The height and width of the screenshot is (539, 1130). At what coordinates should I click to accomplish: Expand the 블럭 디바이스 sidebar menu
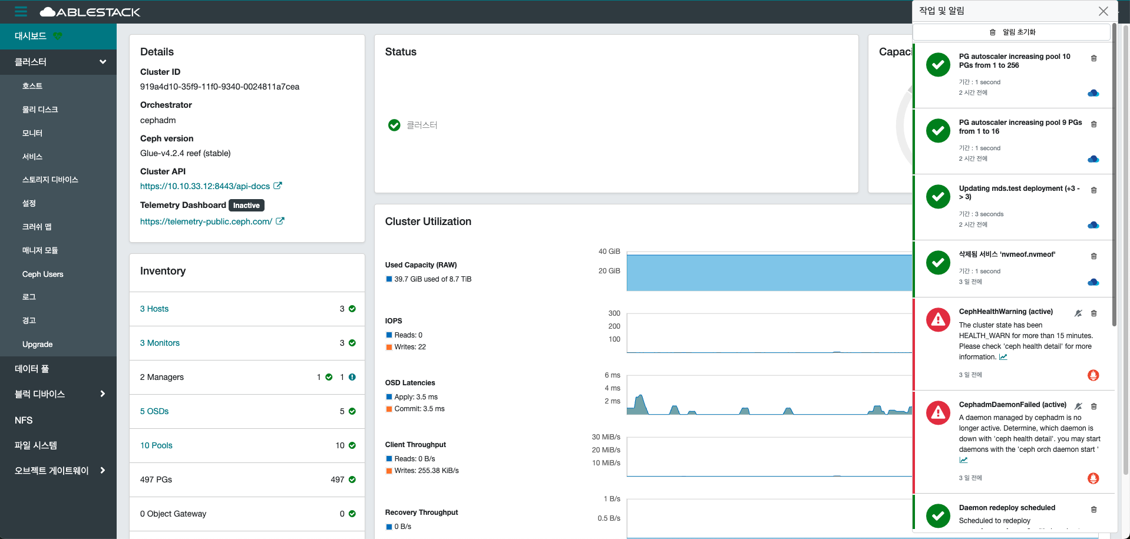(103, 394)
